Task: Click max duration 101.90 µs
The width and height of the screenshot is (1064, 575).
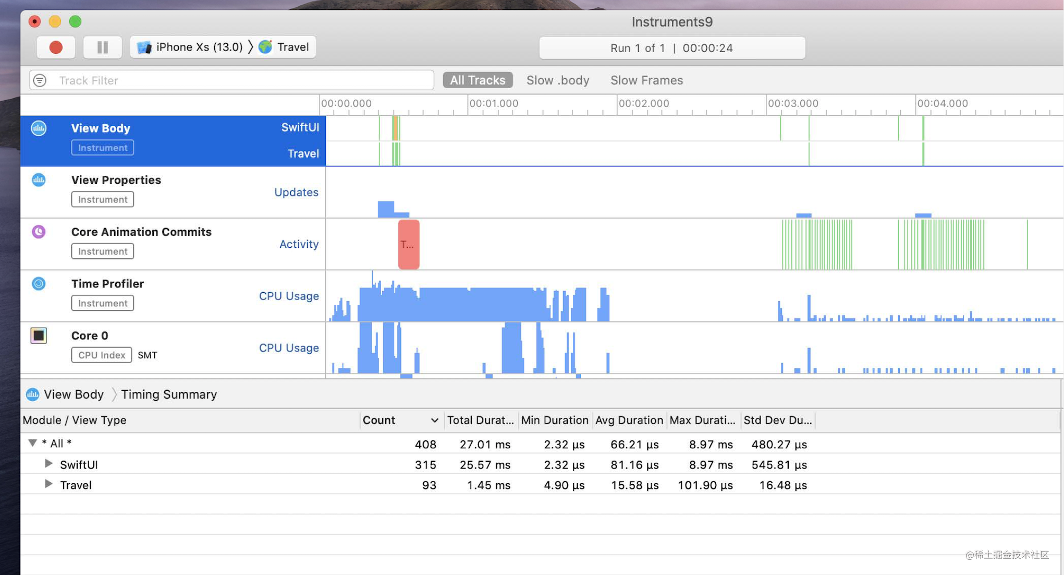Action: [705, 485]
